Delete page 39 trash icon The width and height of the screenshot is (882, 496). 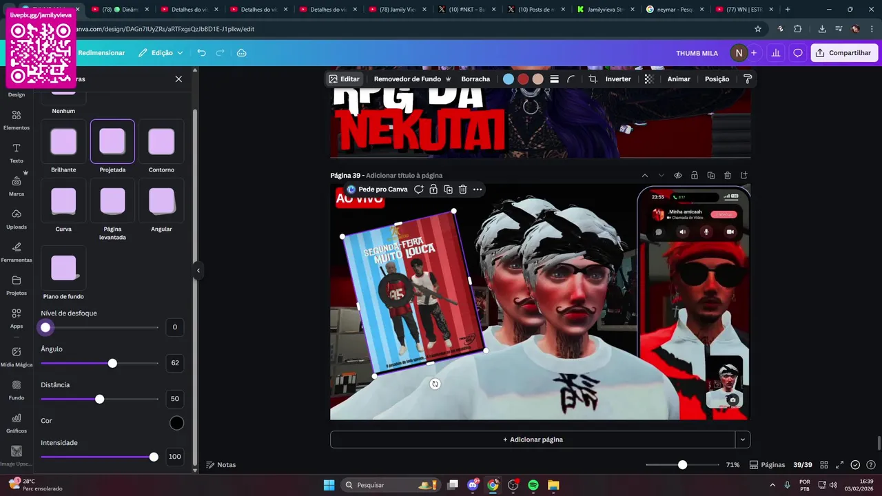(728, 176)
